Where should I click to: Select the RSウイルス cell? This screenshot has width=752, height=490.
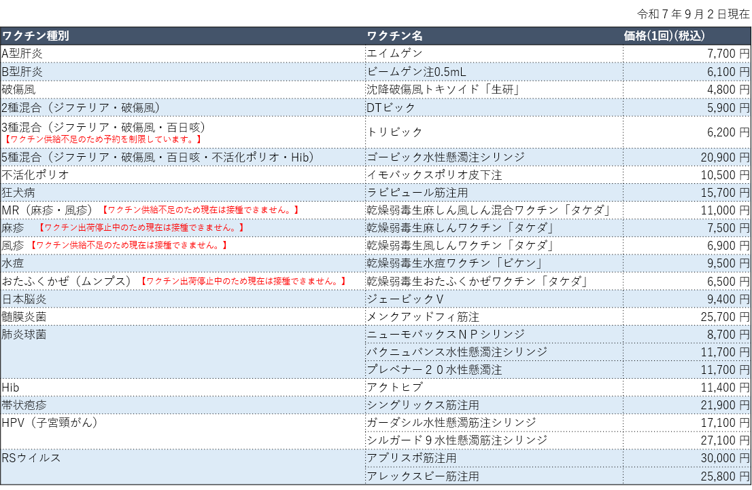pyautogui.click(x=183, y=467)
